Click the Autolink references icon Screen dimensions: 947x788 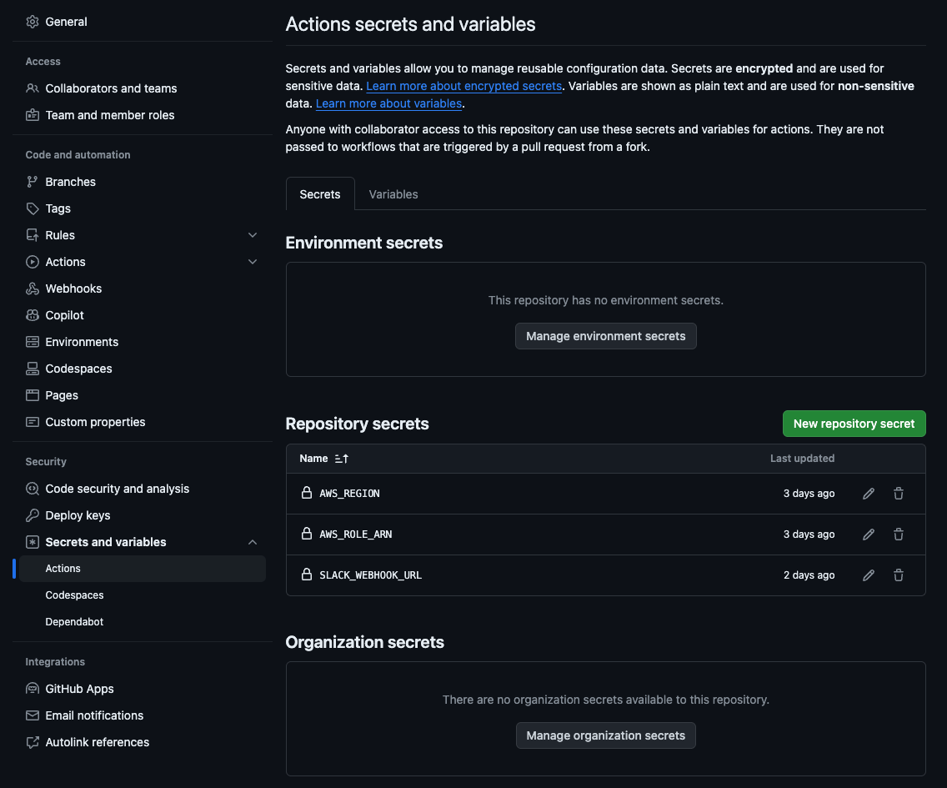(32, 742)
